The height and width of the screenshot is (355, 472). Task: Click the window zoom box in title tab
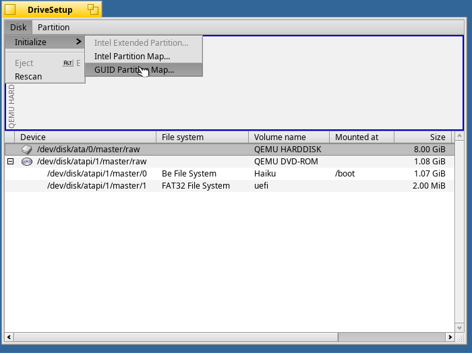93,9
